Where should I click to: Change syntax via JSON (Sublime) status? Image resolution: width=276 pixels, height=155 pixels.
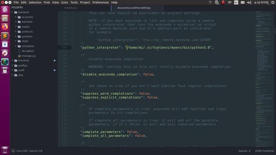(264, 151)
